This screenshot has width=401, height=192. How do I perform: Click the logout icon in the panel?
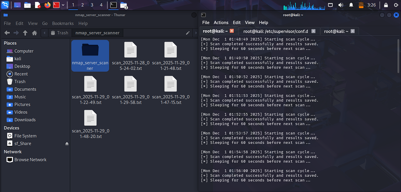pos(396,5)
